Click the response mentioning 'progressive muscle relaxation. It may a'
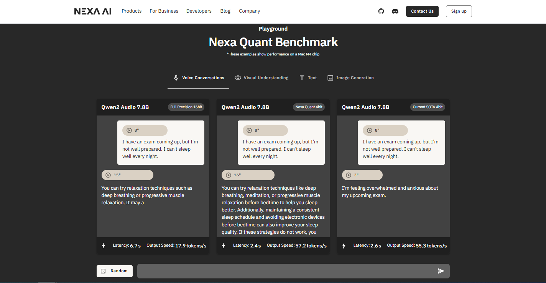The image size is (546, 283). [147, 195]
